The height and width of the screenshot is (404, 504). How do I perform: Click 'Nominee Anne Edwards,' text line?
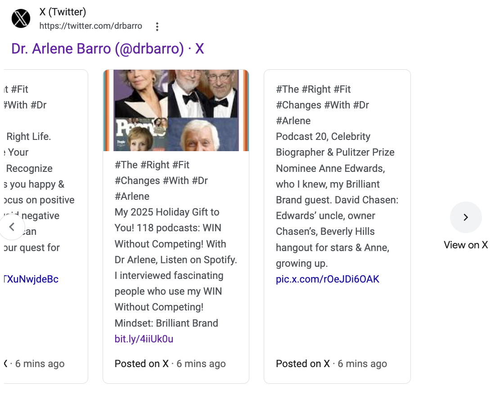click(330, 168)
